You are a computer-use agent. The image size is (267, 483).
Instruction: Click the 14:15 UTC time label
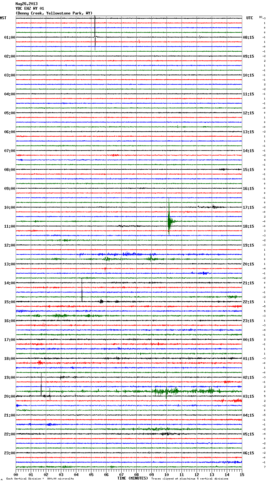click(248, 151)
